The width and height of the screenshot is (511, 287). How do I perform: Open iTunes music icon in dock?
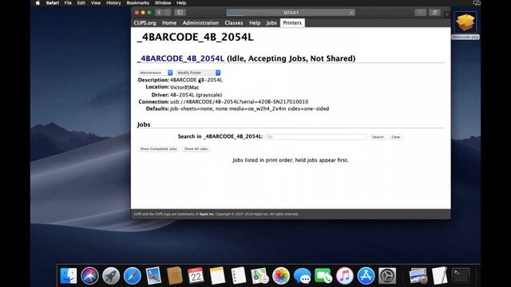click(345, 276)
